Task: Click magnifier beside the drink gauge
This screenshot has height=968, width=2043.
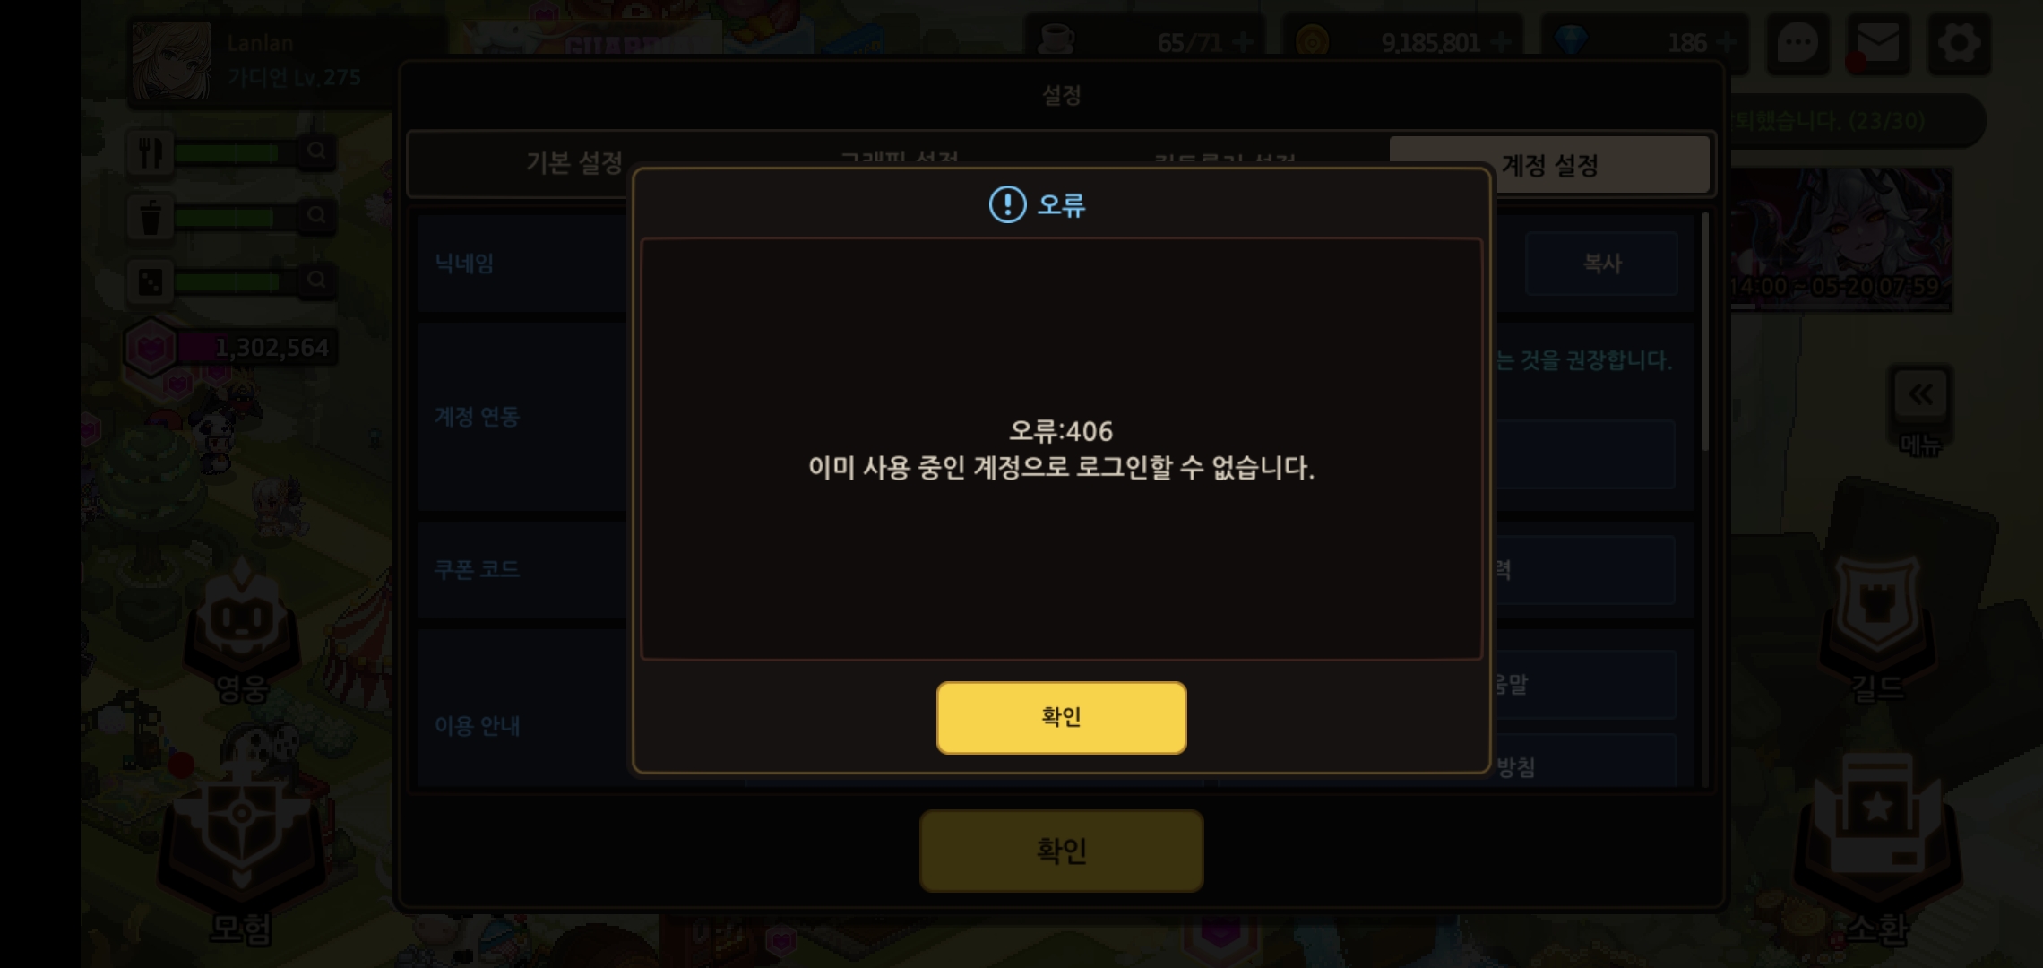Action: tap(316, 215)
